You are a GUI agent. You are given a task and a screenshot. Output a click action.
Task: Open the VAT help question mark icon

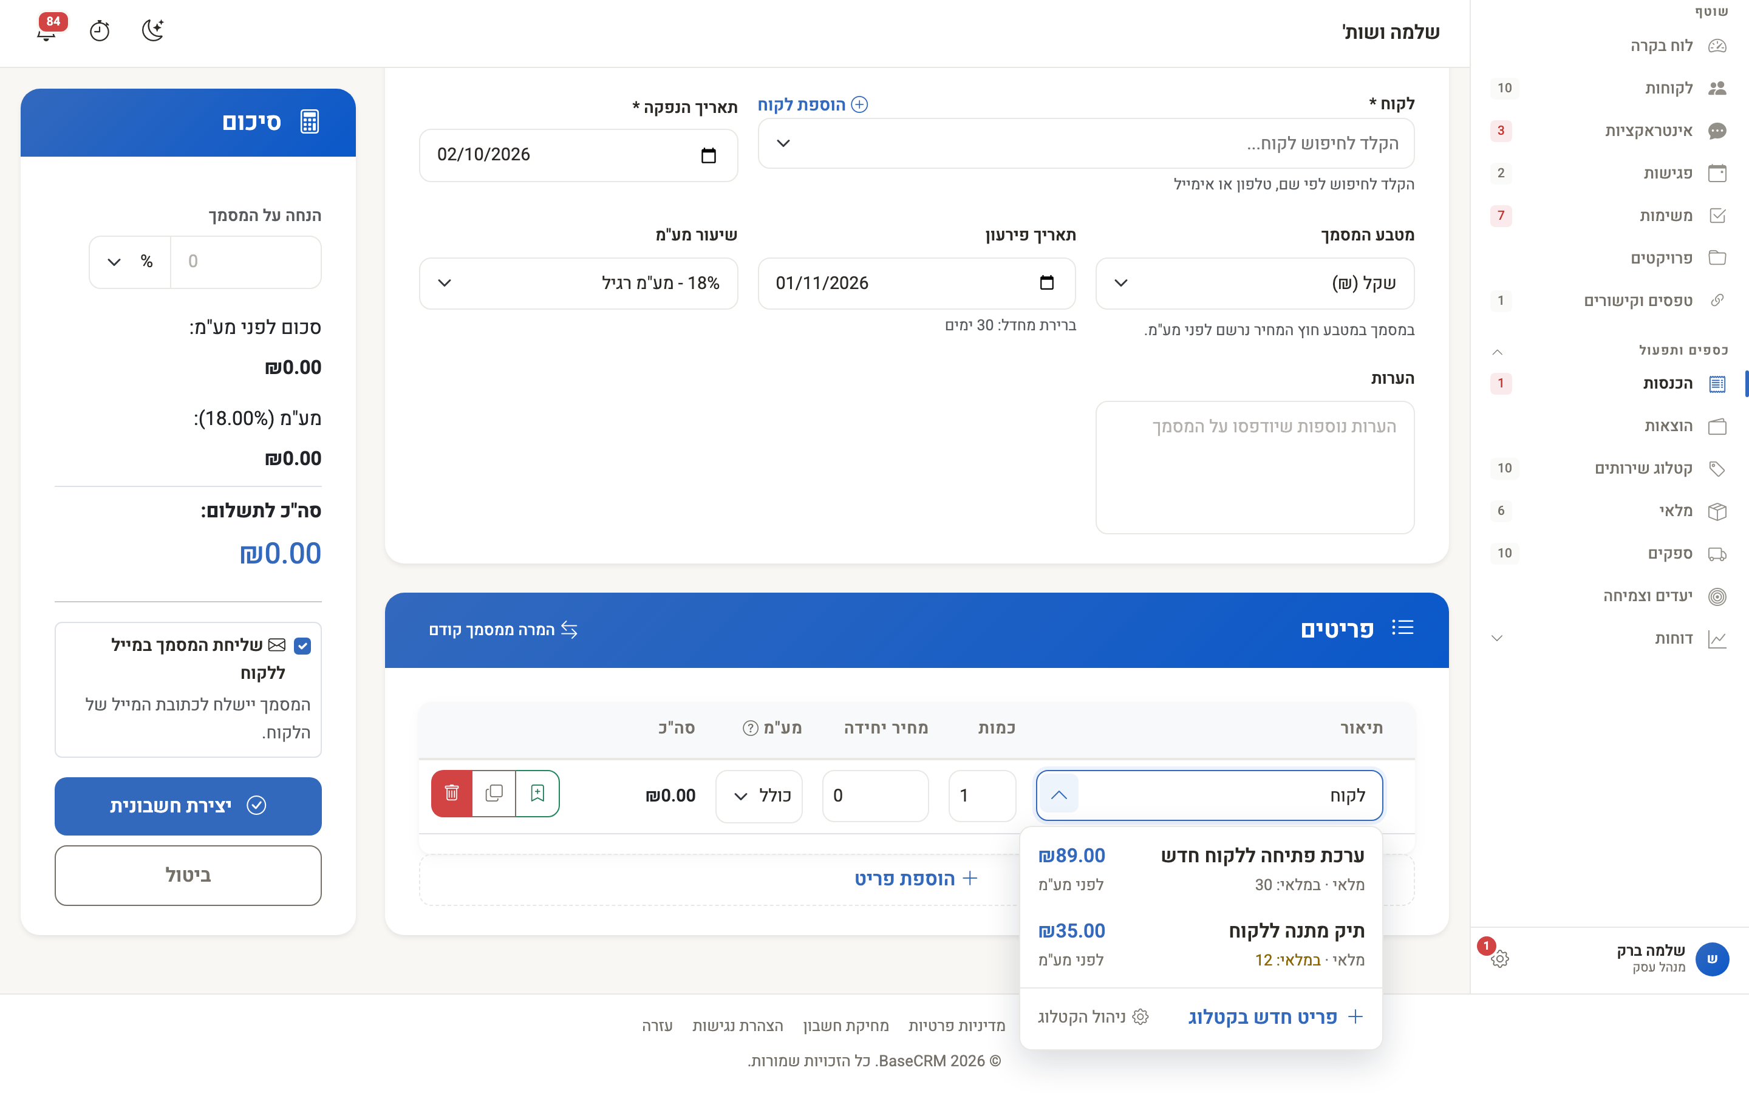[x=750, y=728]
